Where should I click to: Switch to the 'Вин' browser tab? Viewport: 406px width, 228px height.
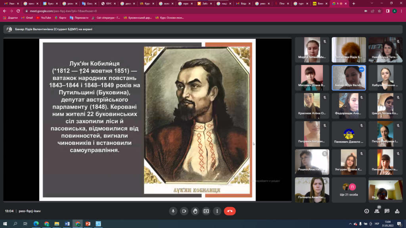pyautogui.click(x=320, y=4)
